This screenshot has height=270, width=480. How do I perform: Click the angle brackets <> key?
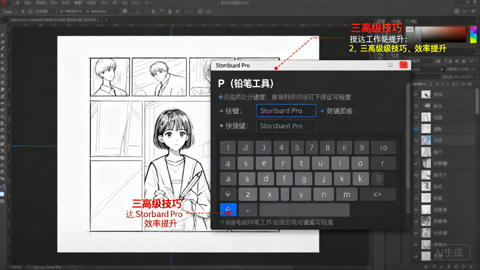click(377, 194)
